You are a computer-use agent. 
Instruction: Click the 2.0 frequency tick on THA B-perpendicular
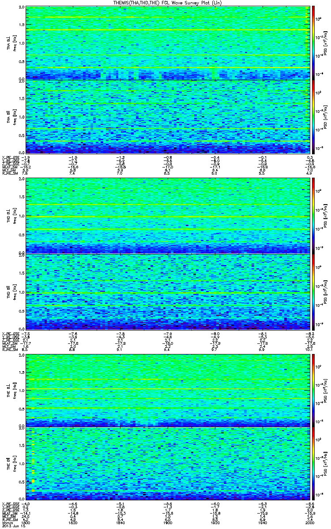pos(22,8)
